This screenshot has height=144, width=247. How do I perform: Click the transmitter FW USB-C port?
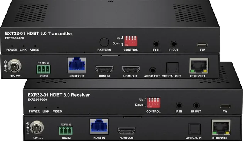tap(202, 45)
